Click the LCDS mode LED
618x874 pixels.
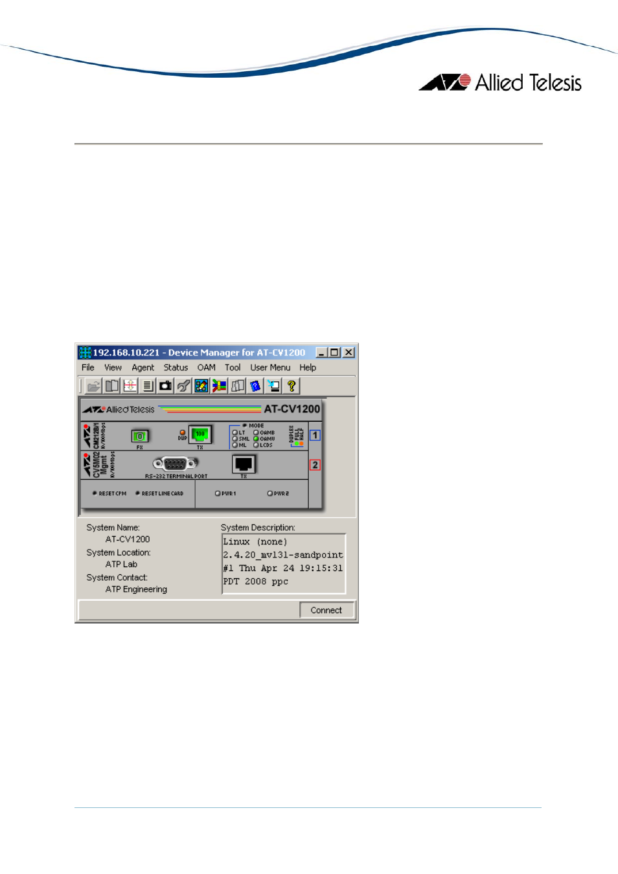[256, 445]
